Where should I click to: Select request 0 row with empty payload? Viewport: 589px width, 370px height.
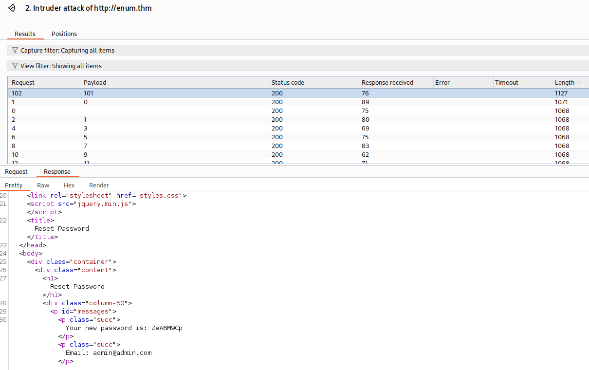[298, 111]
